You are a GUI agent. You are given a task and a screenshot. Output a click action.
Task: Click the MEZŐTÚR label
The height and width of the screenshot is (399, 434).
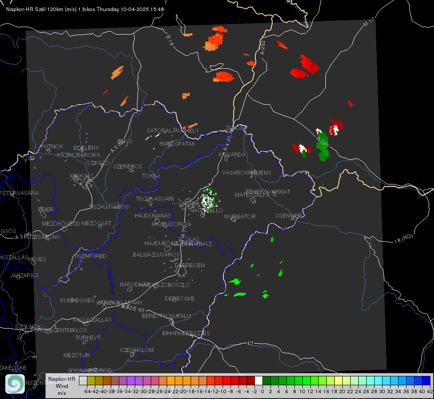(77, 355)
